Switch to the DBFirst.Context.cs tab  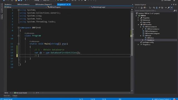tap(23, 4)
